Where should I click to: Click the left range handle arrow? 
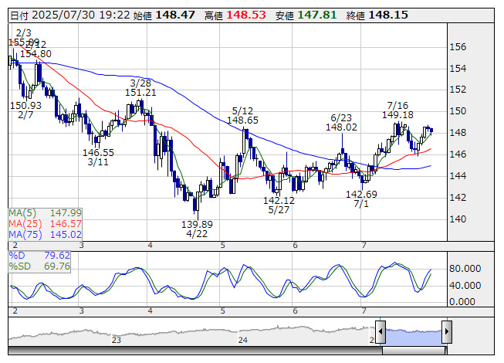point(381,331)
